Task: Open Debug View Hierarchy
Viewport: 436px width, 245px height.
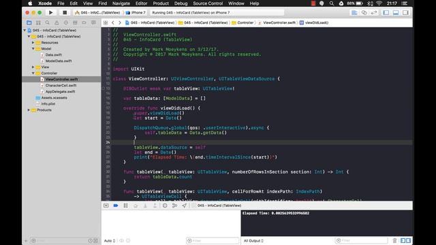Action: (x=165, y=206)
